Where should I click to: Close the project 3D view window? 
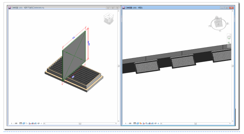[231, 7]
